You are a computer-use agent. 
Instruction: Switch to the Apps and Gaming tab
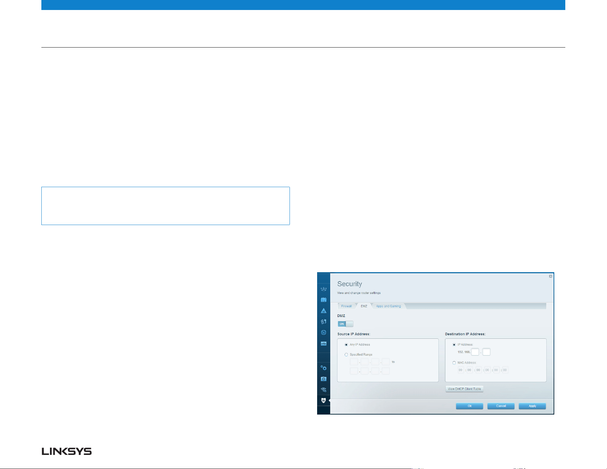tap(388, 306)
